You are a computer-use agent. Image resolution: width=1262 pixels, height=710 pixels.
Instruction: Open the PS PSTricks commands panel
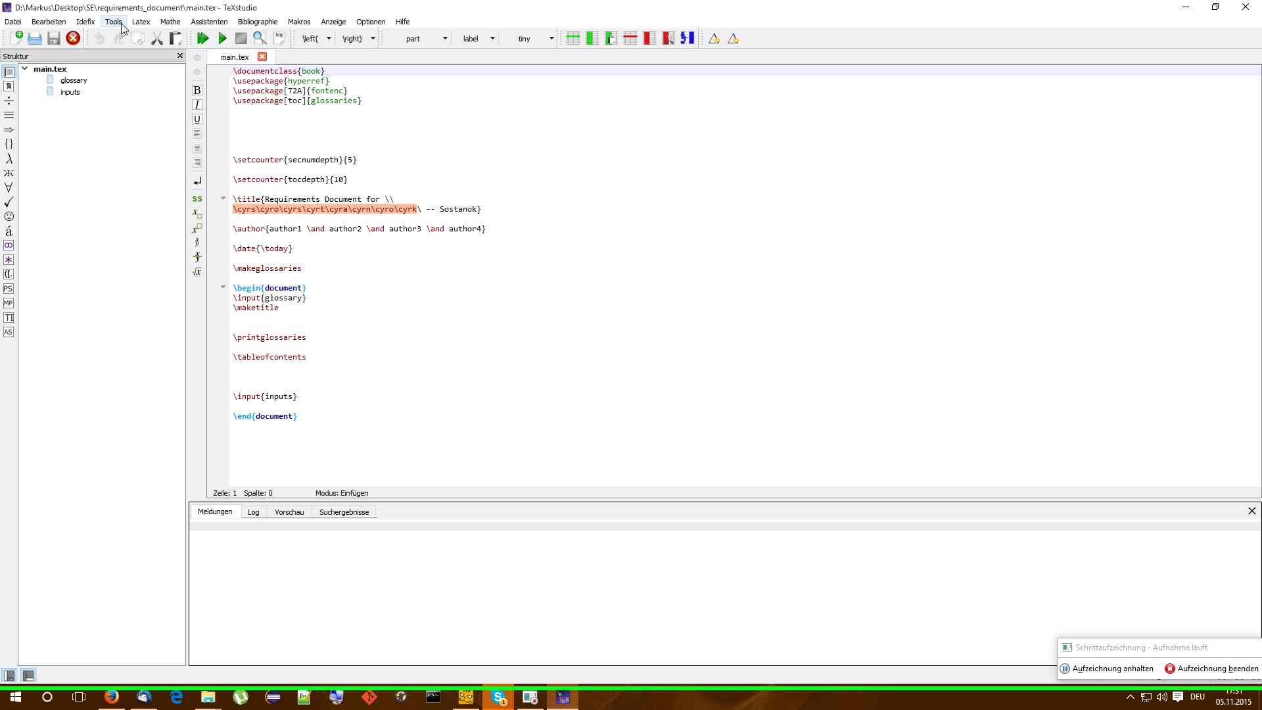[x=9, y=289]
